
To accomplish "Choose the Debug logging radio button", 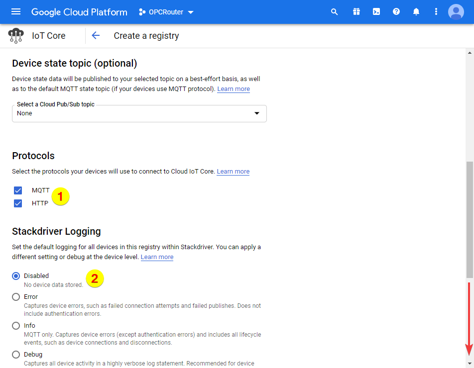I will point(16,355).
